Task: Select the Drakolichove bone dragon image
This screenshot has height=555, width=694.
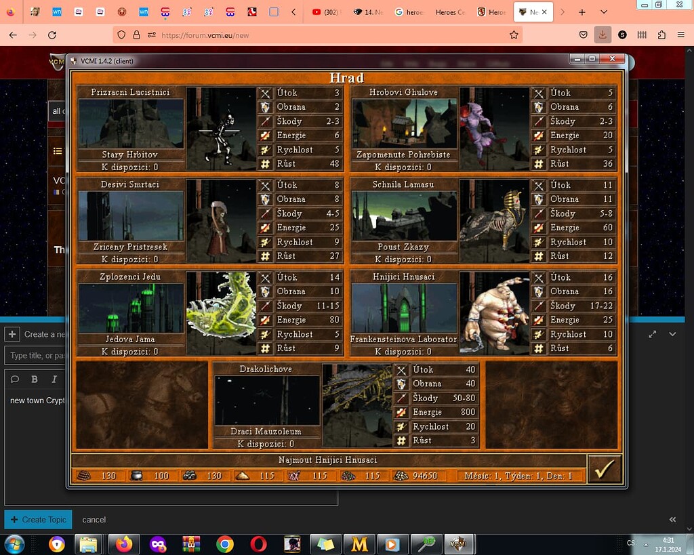Action: [356, 405]
